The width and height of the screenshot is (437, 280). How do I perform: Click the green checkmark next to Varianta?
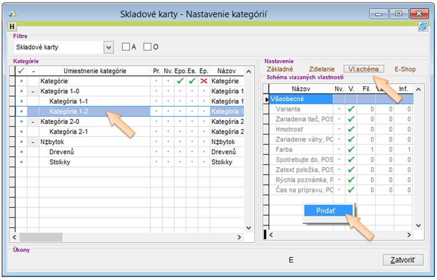351,109
